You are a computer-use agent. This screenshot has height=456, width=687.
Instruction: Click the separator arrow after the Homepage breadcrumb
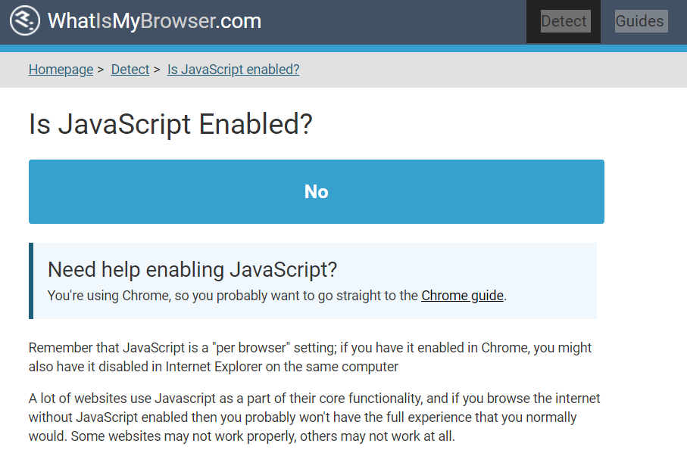point(101,70)
